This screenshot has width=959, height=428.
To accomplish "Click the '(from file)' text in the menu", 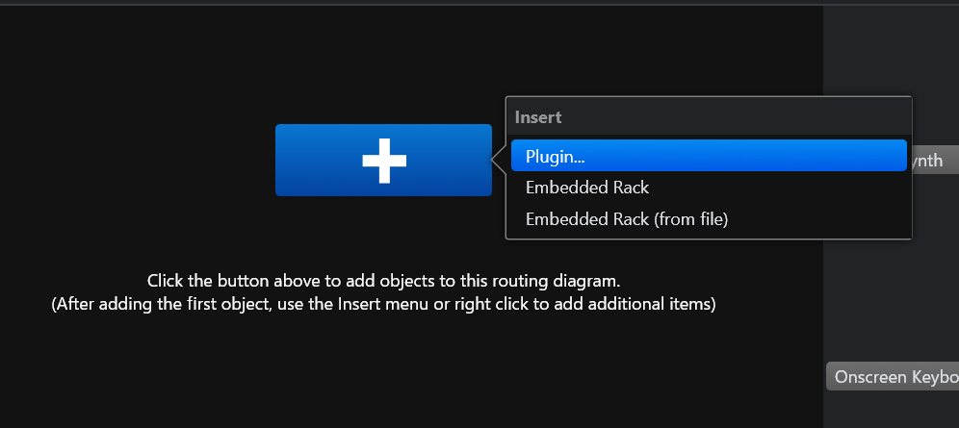I will pos(691,219).
